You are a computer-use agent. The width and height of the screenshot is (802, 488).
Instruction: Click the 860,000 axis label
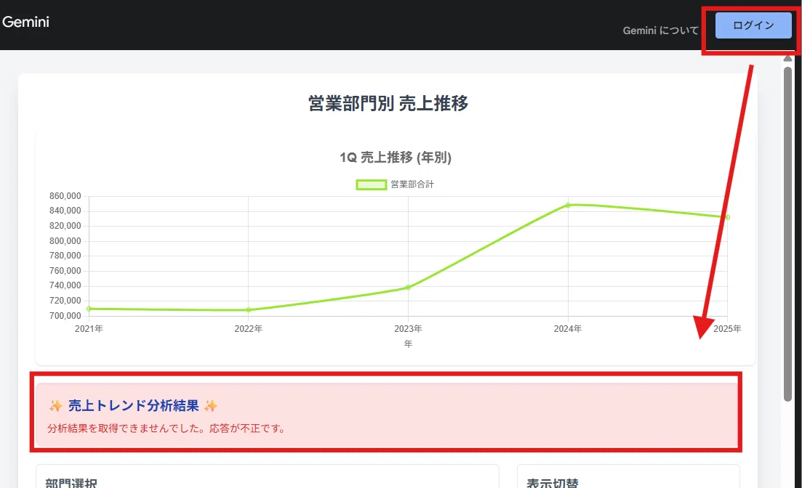click(x=65, y=196)
